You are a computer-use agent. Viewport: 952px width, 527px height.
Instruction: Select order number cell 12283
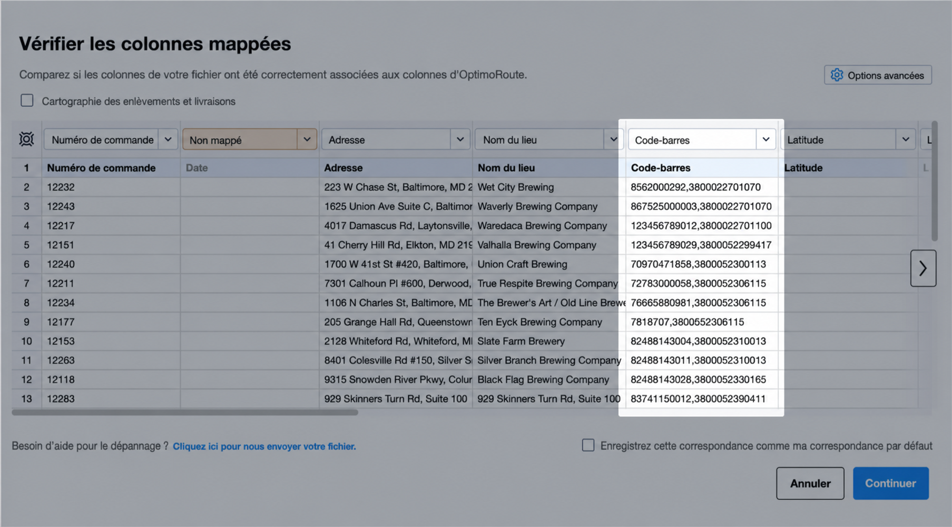(x=111, y=399)
